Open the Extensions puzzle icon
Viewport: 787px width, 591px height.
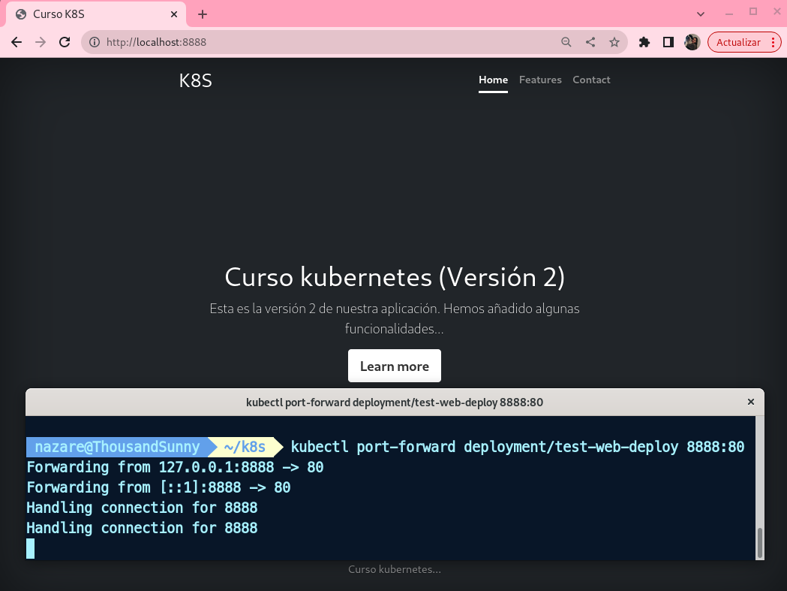644,43
